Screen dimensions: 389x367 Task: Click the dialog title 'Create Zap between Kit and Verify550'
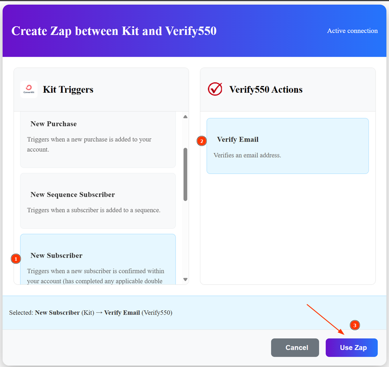tap(114, 31)
